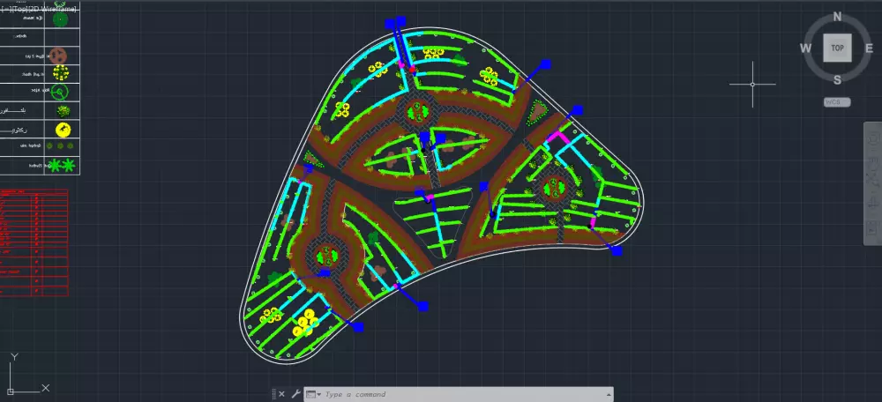Select the red quantities table
Image resolution: width=882 pixels, height=402 pixels.
pos(34,242)
